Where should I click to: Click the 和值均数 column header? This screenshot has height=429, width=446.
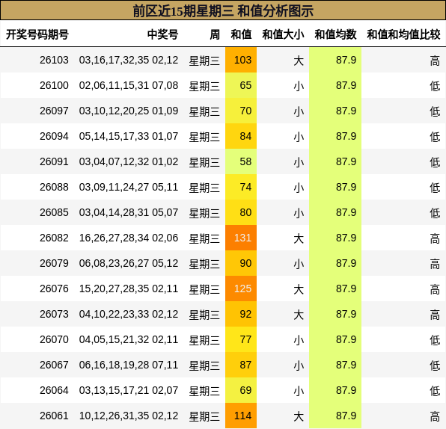coord(335,34)
